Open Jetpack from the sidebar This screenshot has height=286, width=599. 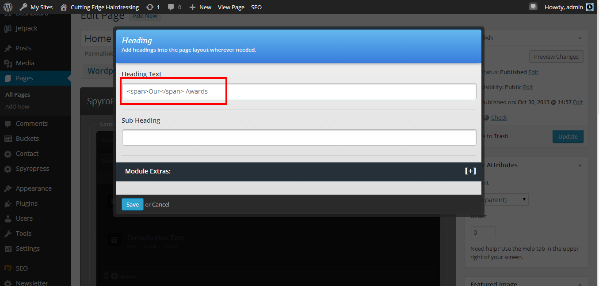coord(26,28)
